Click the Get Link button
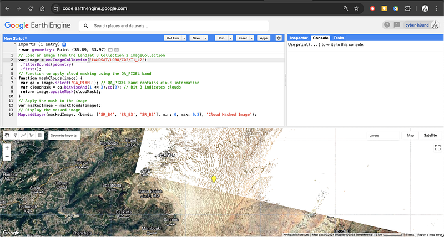This screenshot has width=444, height=237. 173,38
